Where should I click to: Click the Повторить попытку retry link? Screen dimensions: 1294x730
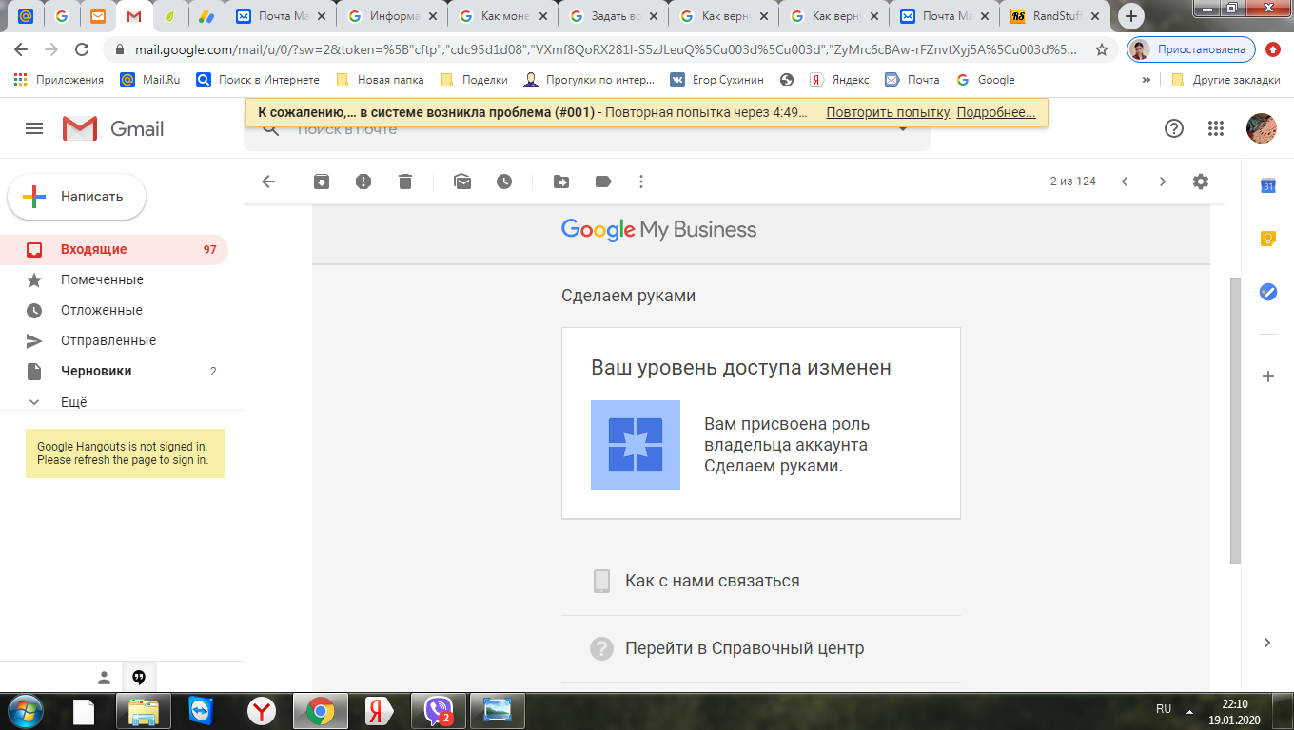(888, 112)
